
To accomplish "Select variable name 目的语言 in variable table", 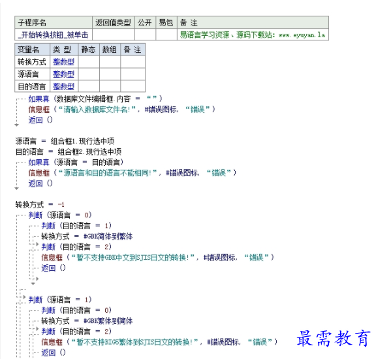I will pyautogui.click(x=32, y=86).
